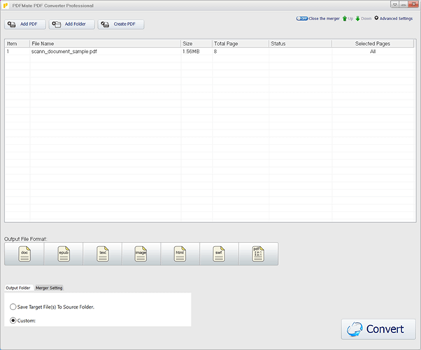Image resolution: width=421 pixels, height=350 pixels.
Task: Click the Status column header
Action: 301,43
